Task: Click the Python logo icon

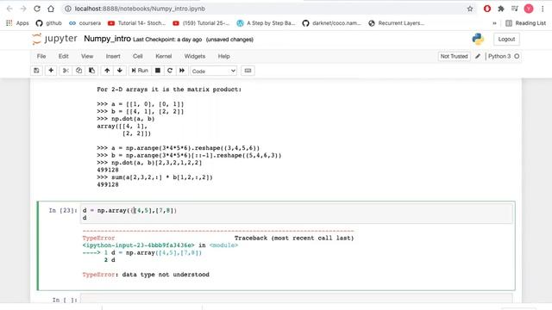Action: [x=478, y=39]
